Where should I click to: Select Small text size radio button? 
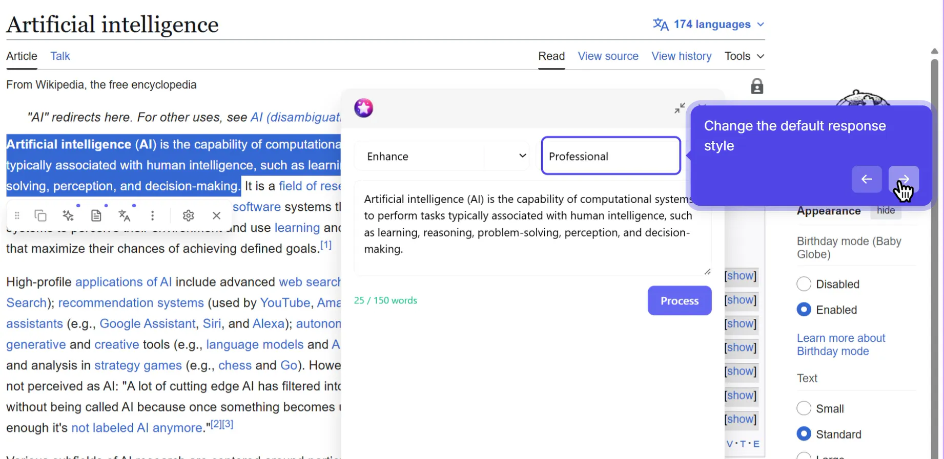tap(804, 408)
